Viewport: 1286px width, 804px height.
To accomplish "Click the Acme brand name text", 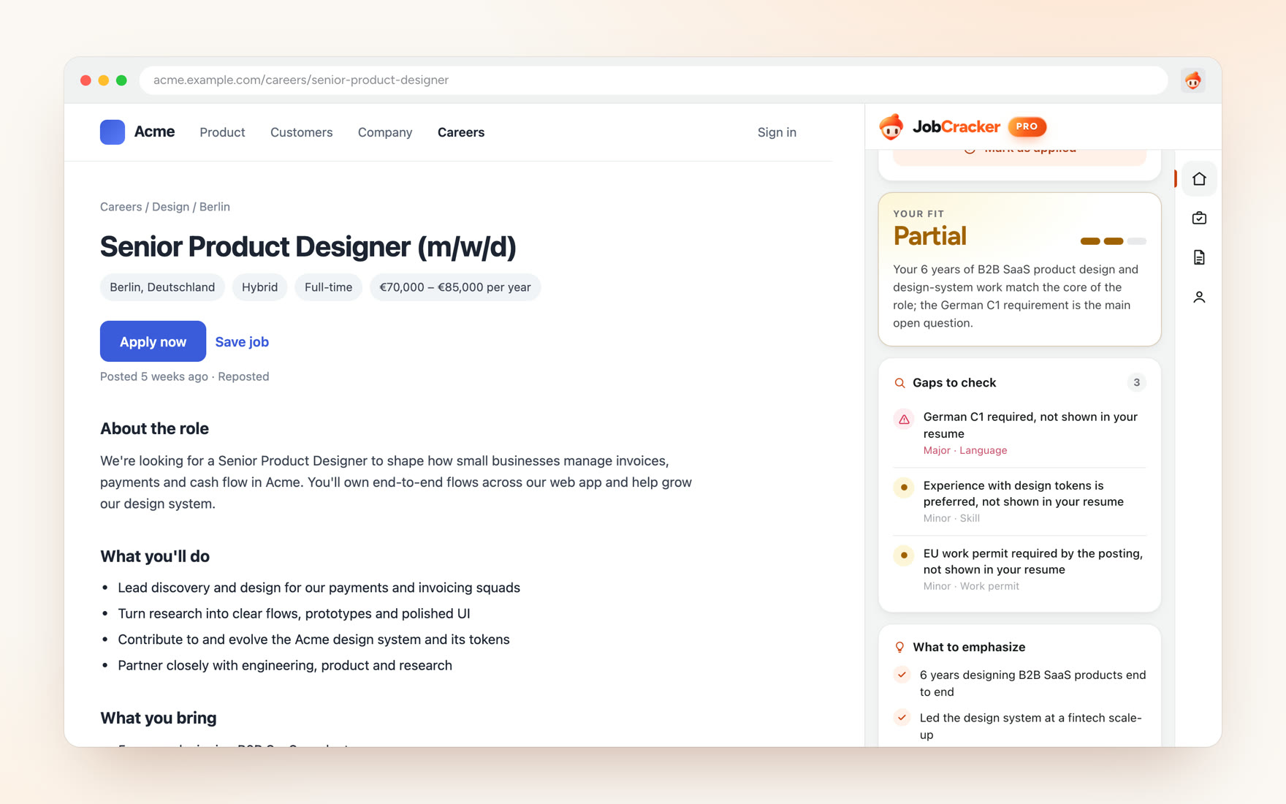I will tap(154, 132).
